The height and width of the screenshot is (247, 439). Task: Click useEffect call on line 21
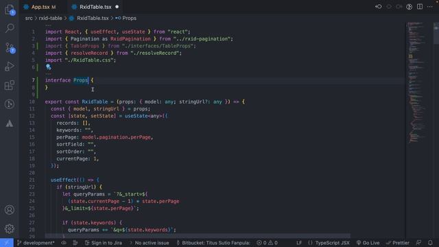(63, 180)
